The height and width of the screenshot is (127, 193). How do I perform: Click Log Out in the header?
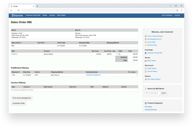[177, 15]
